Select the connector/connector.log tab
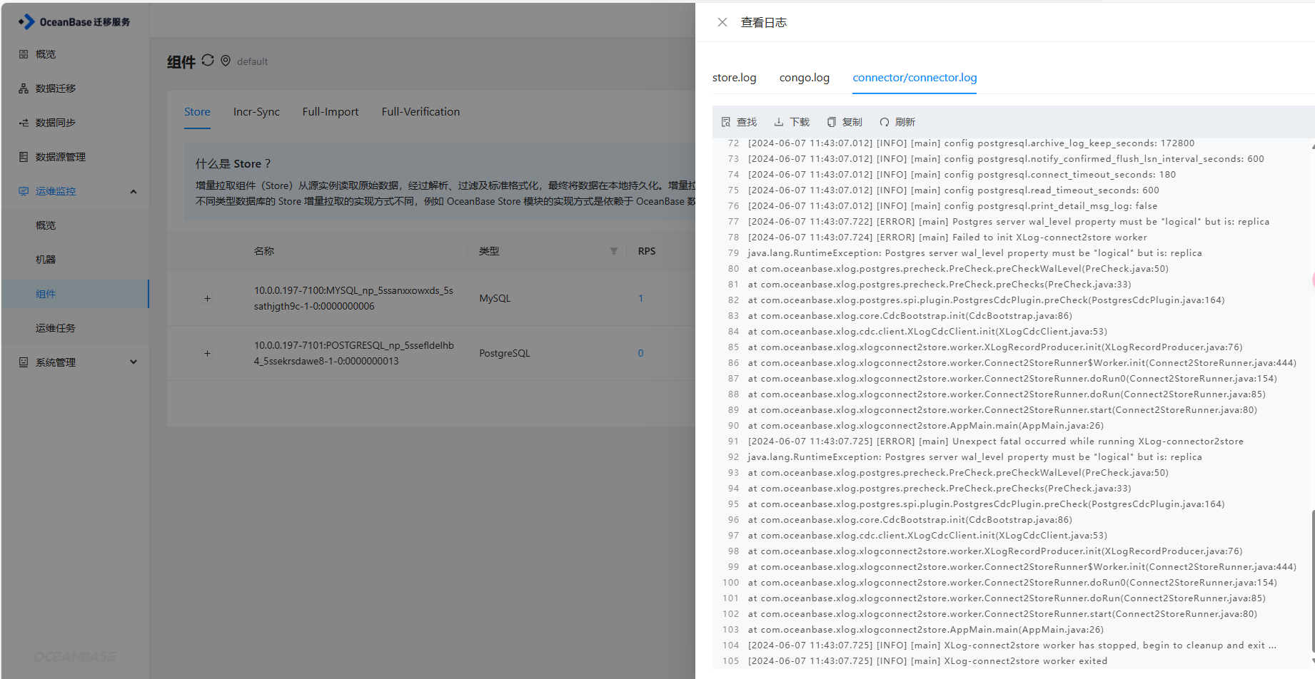1315x679 pixels. pos(915,78)
